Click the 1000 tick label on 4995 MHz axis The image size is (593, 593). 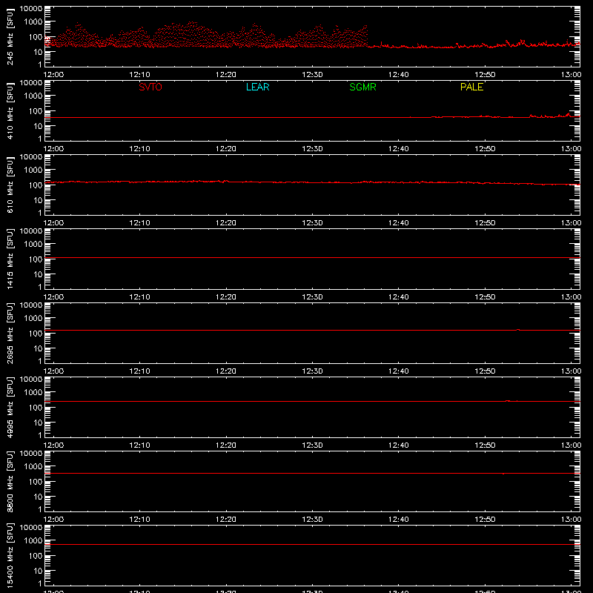[33, 393]
